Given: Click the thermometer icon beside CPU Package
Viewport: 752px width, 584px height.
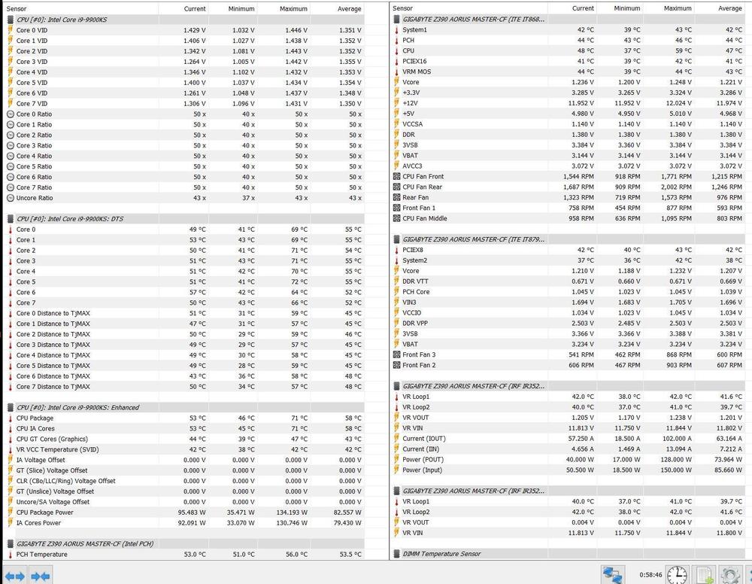Looking at the screenshot, I should [10, 418].
